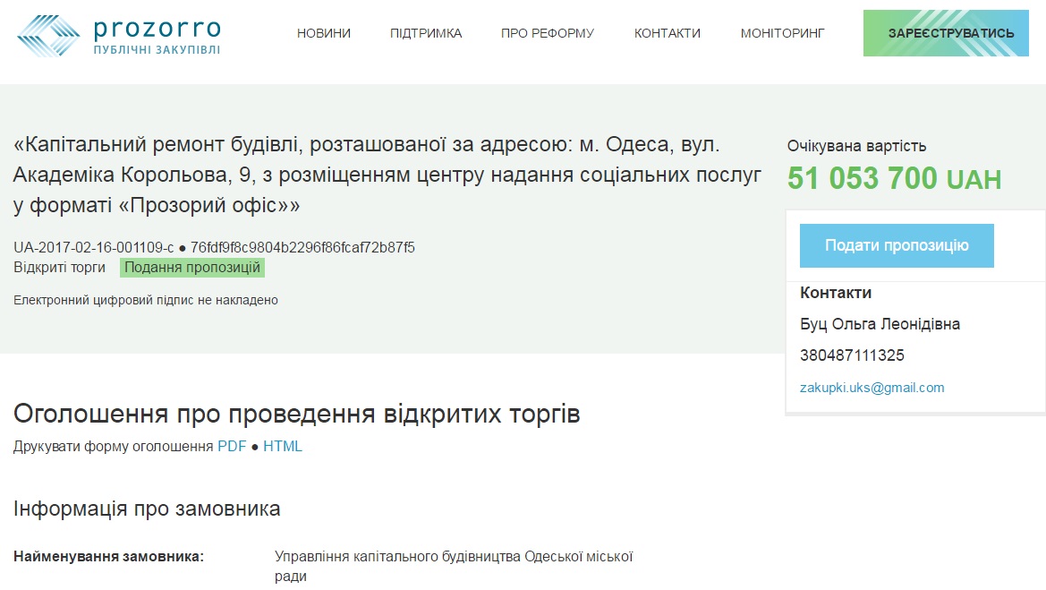Click the green 'Подання пропозицій' status badge
The height and width of the screenshot is (590, 1046).
[x=192, y=268]
